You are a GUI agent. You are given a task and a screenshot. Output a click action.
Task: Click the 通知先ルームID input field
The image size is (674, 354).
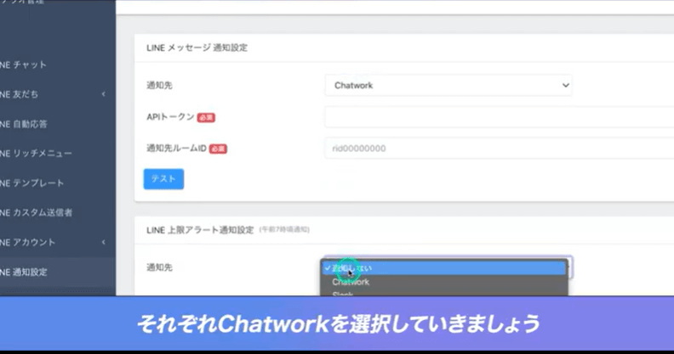[x=499, y=149]
